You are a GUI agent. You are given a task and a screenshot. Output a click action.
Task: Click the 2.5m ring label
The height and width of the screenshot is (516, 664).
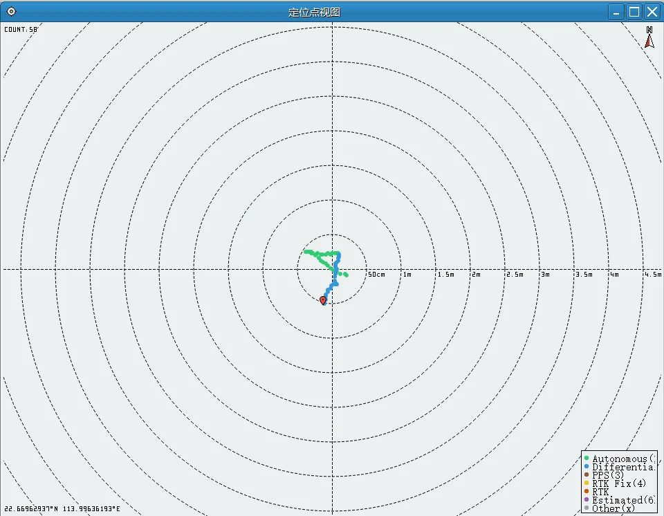[515, 275]
